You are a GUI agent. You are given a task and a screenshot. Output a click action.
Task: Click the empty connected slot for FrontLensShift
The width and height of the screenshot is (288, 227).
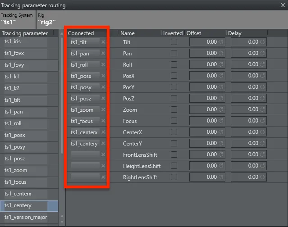click(x=85, y=154)
